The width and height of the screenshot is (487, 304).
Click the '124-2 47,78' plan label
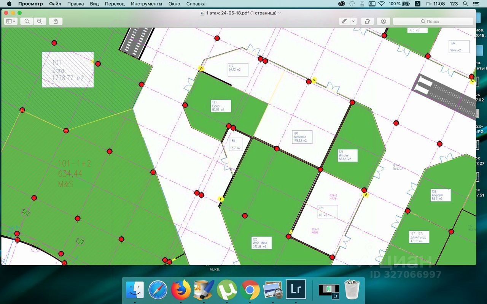pyautogui.click(x=333, y=197)
